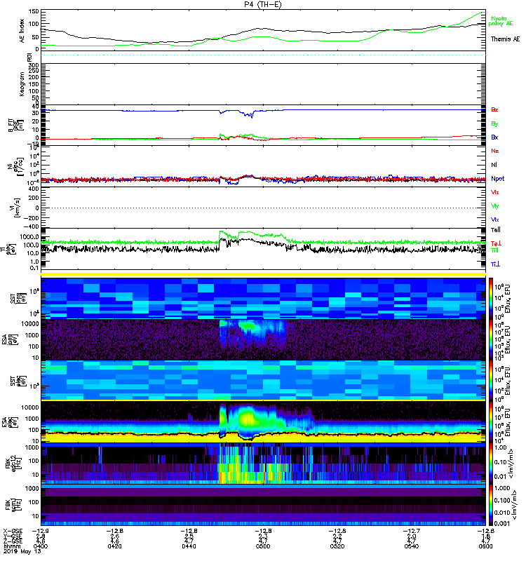
Task: Click the 1000.0 tick on temperature axis
Action: click(x=29, y=237)
